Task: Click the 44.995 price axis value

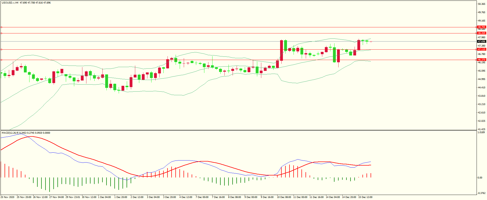Action: point(482,79)
